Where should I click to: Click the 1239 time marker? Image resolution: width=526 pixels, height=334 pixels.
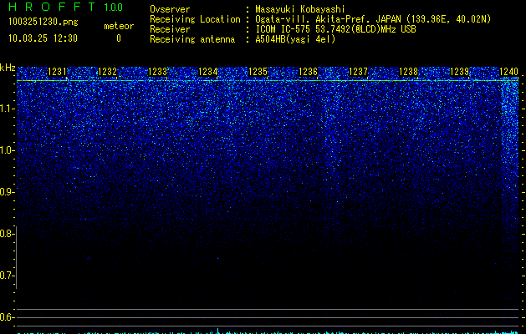tap(459, 72)
